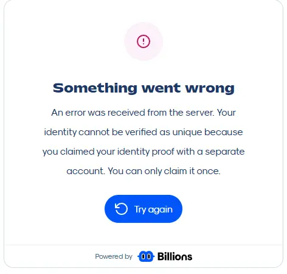Click the red exclamation error icon

[143, 41]
